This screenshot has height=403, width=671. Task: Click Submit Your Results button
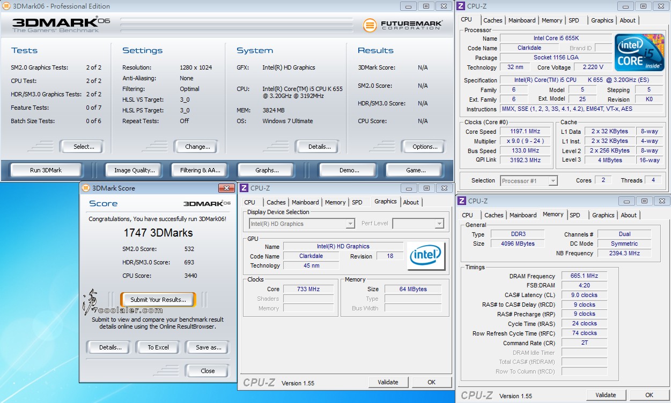coord(158,300)
